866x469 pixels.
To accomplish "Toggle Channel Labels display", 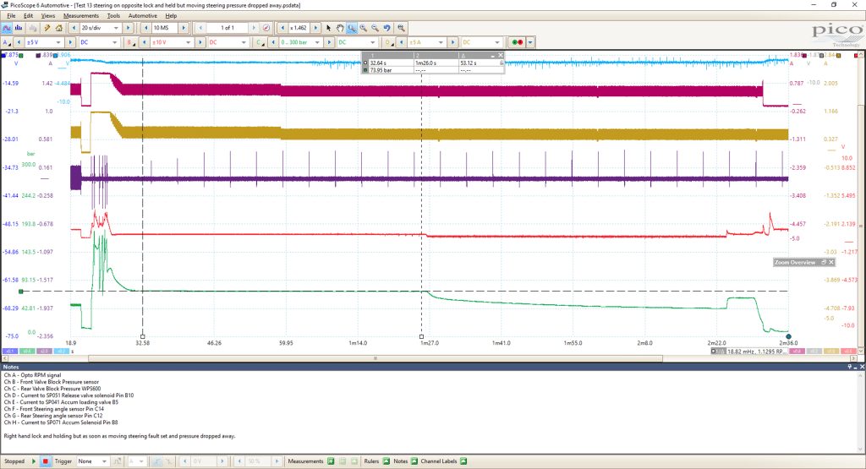I will tap(463, 461).
